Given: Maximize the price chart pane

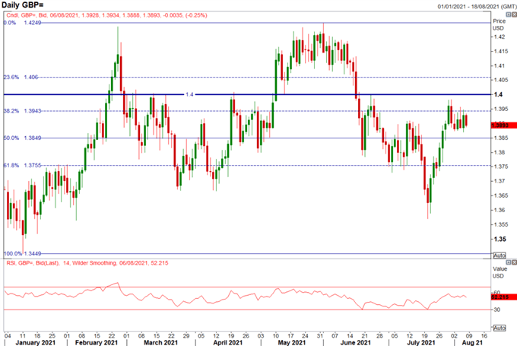Looking at the screenshot, I should coord(509,15).
